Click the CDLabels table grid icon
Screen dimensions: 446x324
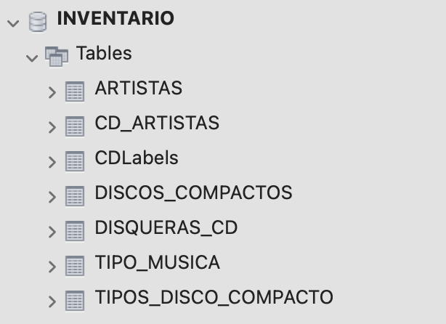pos(75,161)
